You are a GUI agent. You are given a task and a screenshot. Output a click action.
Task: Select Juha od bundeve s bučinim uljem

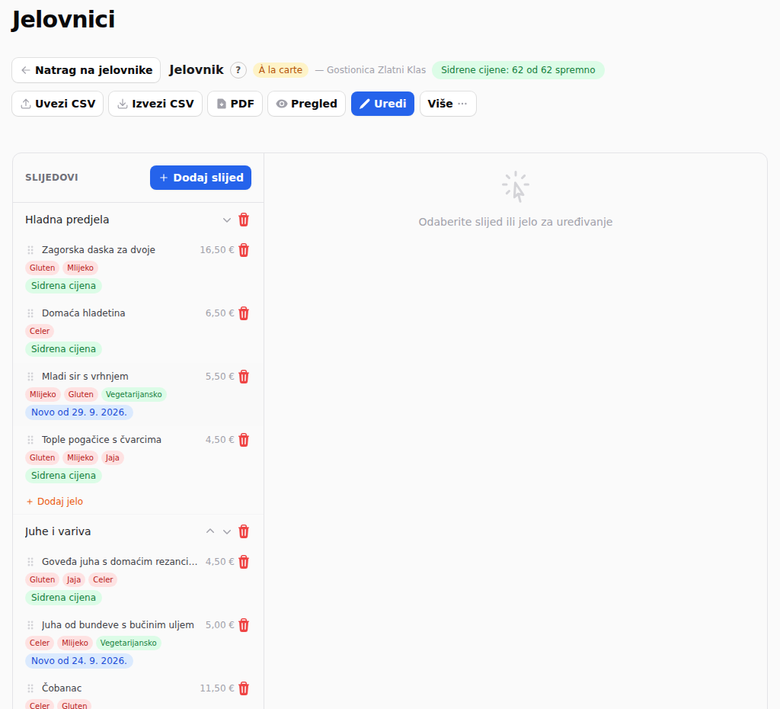coord(118,625)
